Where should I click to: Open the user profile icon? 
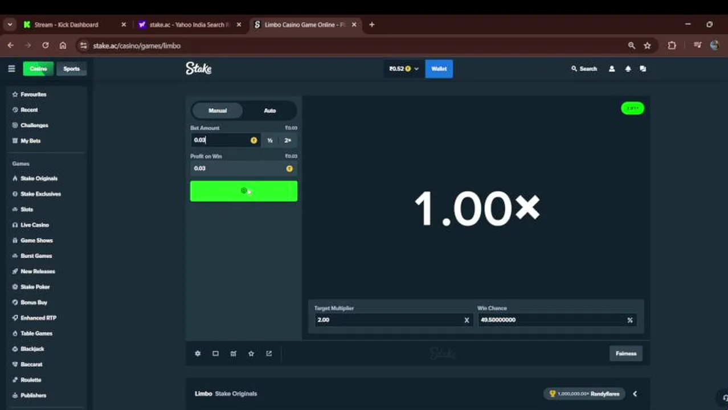click(612, 69)
